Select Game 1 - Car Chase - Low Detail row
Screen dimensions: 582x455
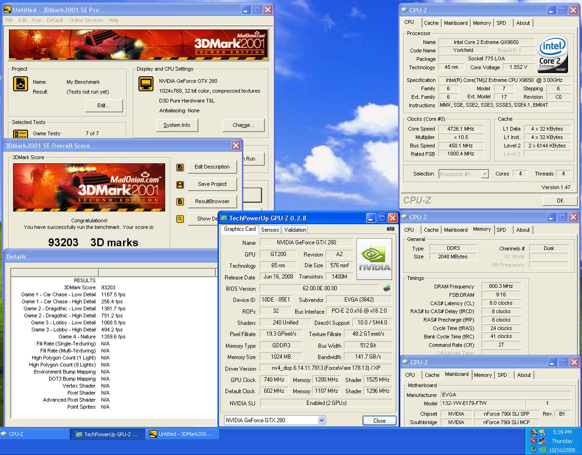point(73,294)
